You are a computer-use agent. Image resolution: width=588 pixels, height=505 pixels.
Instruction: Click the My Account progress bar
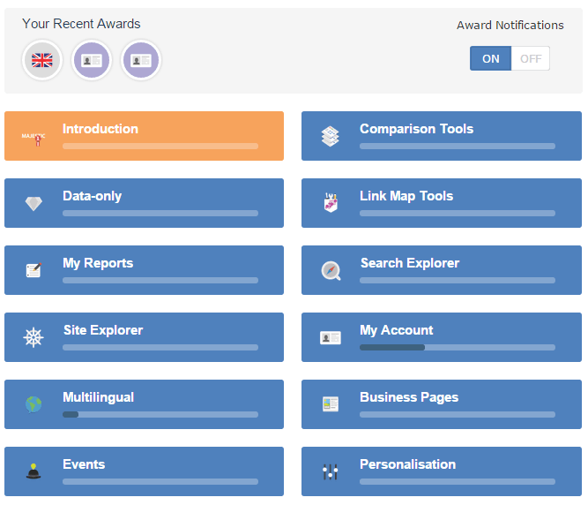(457, 348)
